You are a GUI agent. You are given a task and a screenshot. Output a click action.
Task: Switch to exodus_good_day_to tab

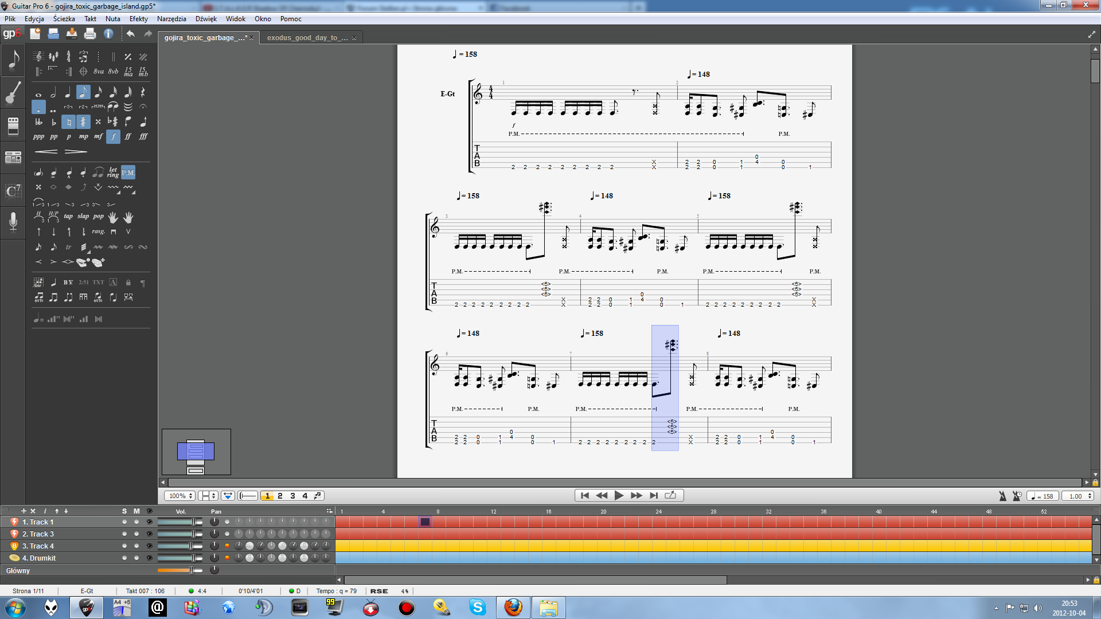tap(307, 38)
